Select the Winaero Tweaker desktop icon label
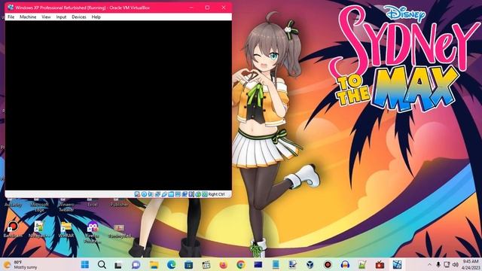The width and height of the screenshot is (482, 271). [66, 207]
